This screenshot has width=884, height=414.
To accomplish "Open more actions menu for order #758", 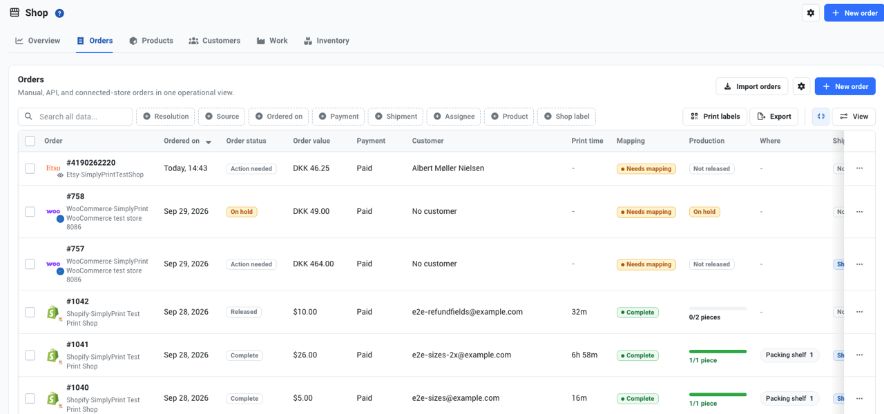I will (x=859, y=212).
